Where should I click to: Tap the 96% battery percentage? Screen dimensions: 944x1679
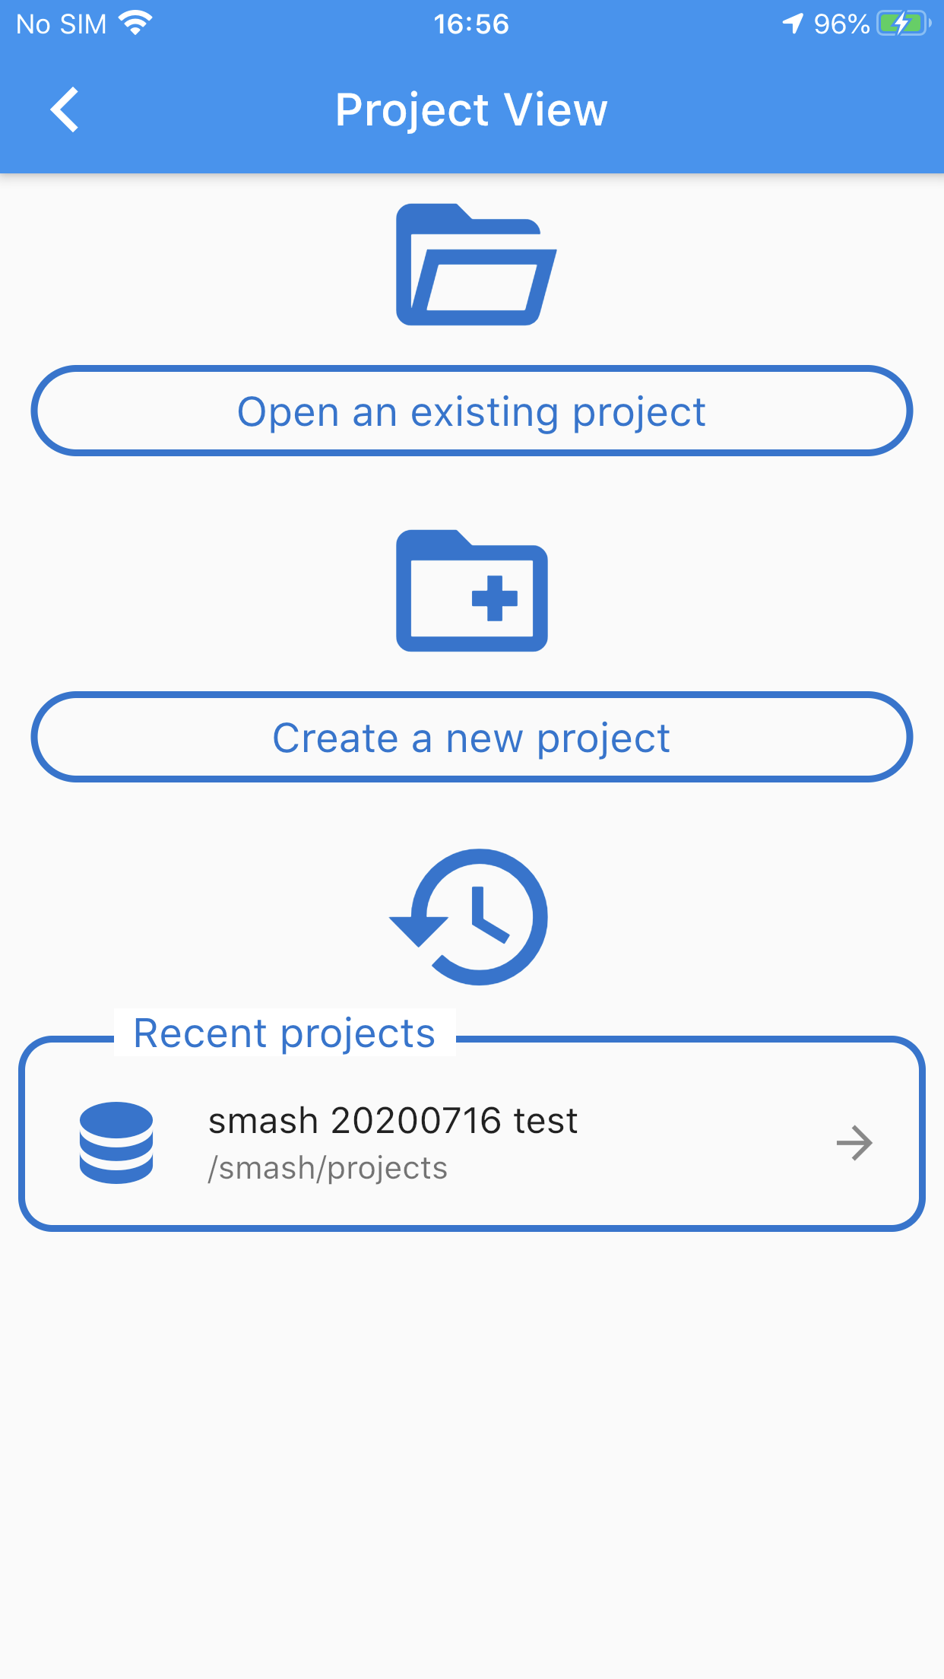(841, 24)
